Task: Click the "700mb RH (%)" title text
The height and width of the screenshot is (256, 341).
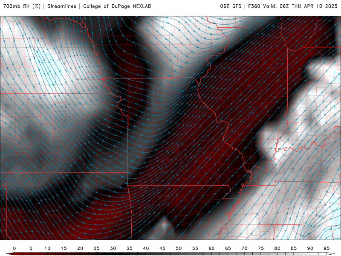Action: [x=22, y=6]
